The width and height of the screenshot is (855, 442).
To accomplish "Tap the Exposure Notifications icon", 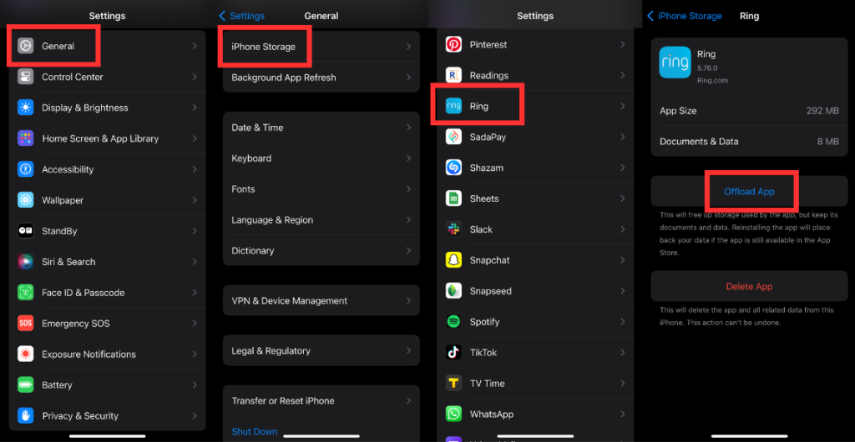I will coord(26,354).
